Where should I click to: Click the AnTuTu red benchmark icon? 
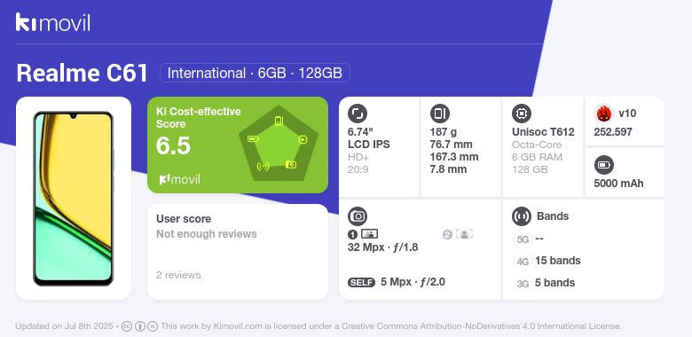coord(604,114)
